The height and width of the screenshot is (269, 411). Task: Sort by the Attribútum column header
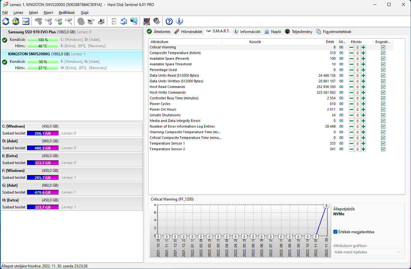[x=185, y=41]
